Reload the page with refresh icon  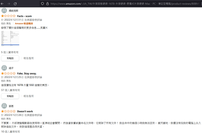pos(15,4)
